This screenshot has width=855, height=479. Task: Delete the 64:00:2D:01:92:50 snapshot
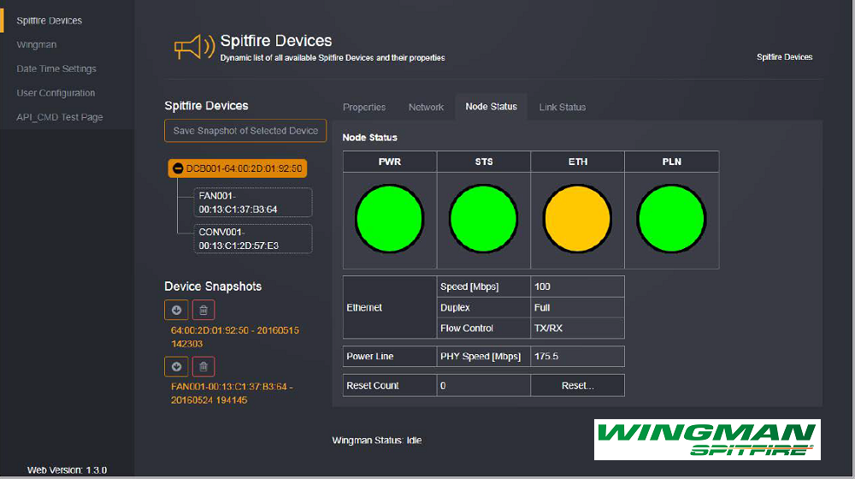click(203, 310)
